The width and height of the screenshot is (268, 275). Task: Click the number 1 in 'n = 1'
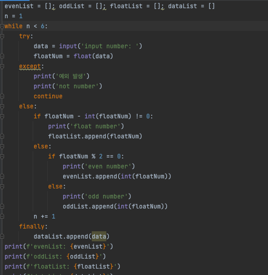click(21, 16)
